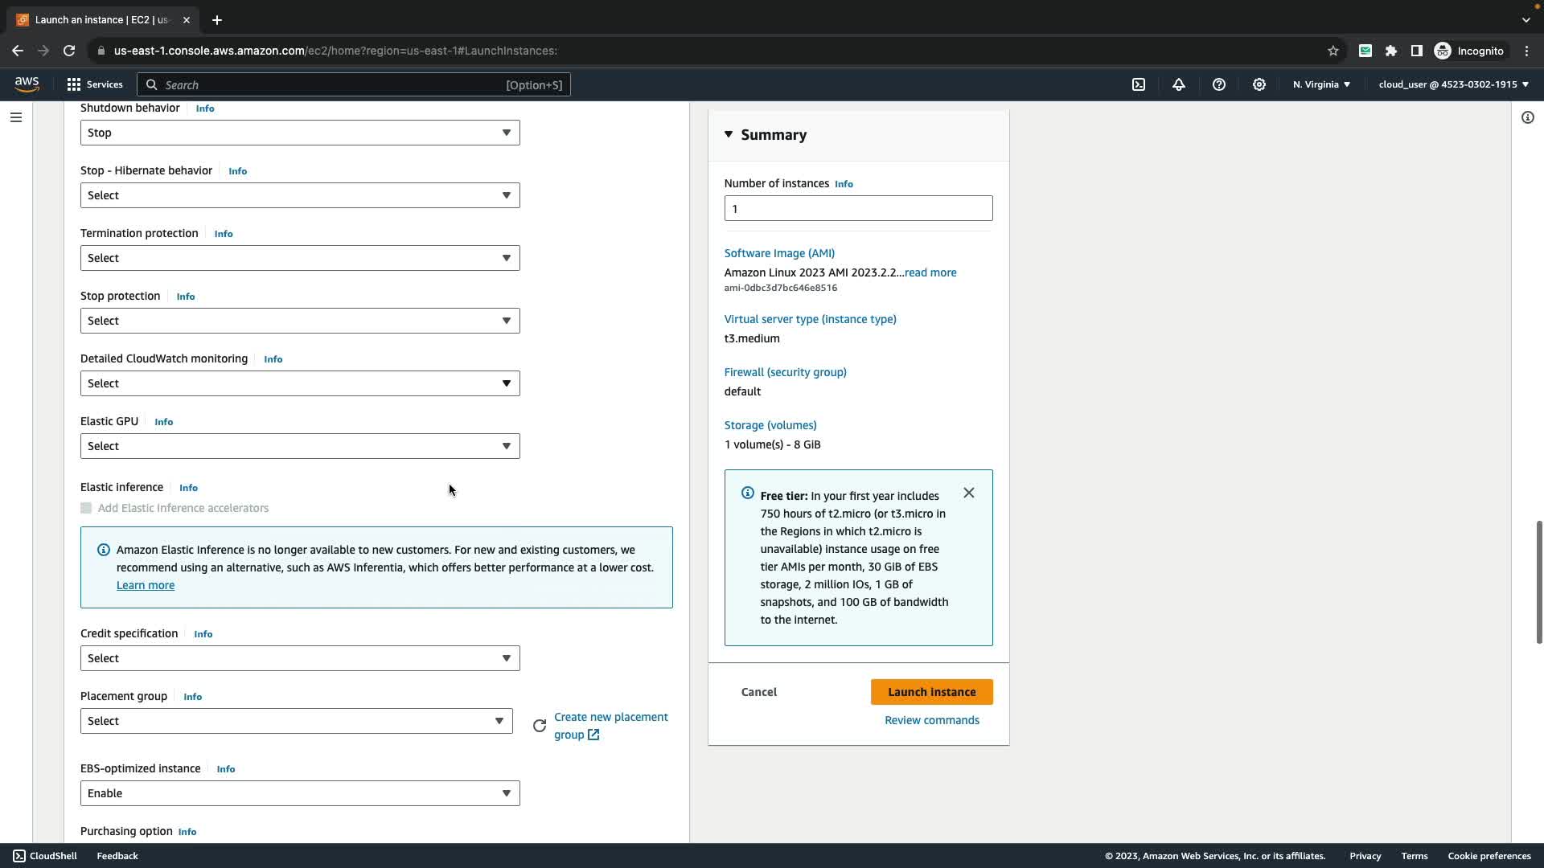Open the Termination protection dropdown

300,258
